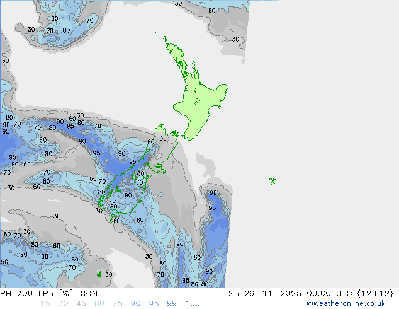The height and width of the screenshot is (309, 399).
Task: Click the small Chatham Islands outline east of New Zealand
Action: coord(273,181)
